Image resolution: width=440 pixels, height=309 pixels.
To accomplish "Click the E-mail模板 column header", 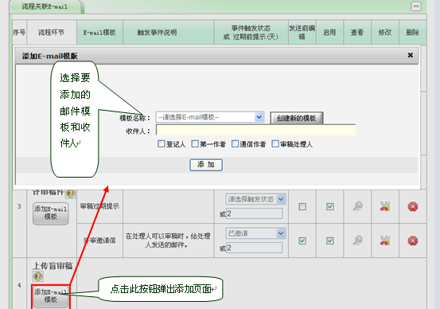I will (99, 33).
